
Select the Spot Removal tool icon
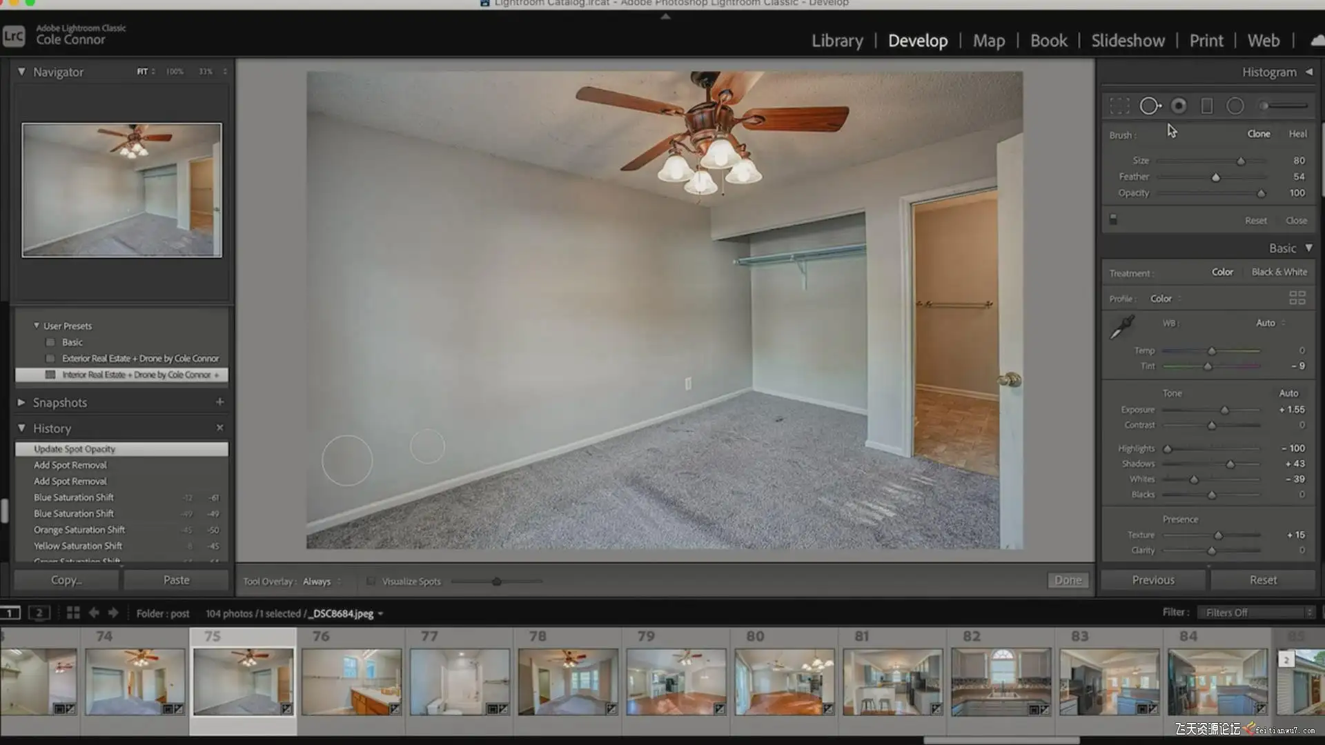1150,106
